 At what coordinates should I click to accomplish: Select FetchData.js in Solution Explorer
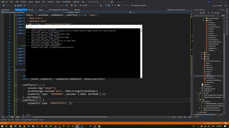(212, 25)
